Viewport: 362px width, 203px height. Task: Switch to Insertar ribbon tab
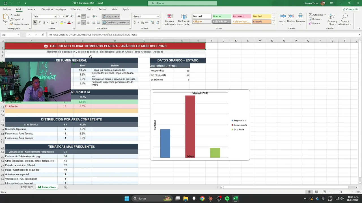(32, 9)
